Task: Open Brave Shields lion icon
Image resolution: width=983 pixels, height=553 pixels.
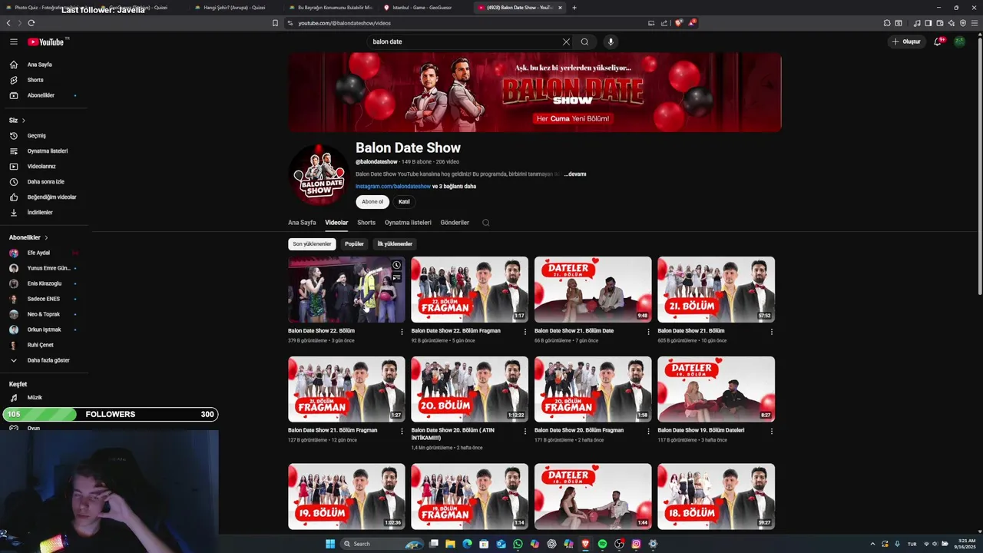Action: tap(678, 23)
